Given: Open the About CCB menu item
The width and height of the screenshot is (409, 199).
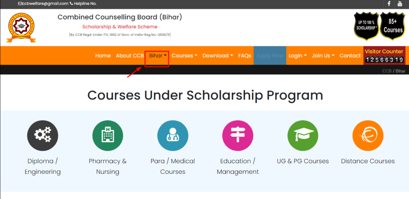Looking at the screenshot, I should [130, 56].
